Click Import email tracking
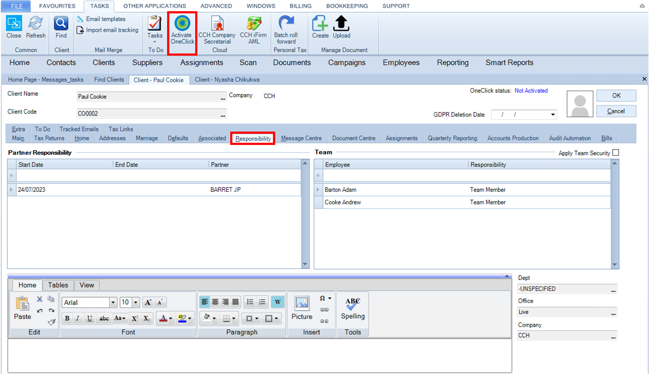The height and width of the screenshot is (374, 650). (x=108, y=30)
